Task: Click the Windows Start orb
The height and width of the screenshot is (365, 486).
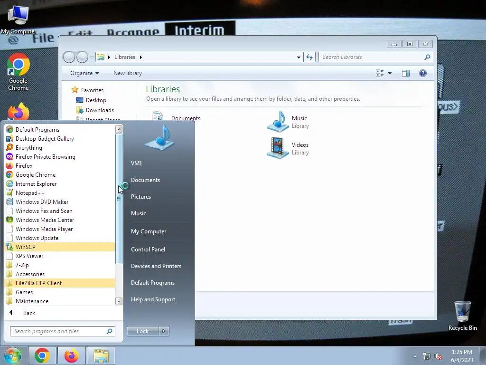Action: tap(12, 355)
